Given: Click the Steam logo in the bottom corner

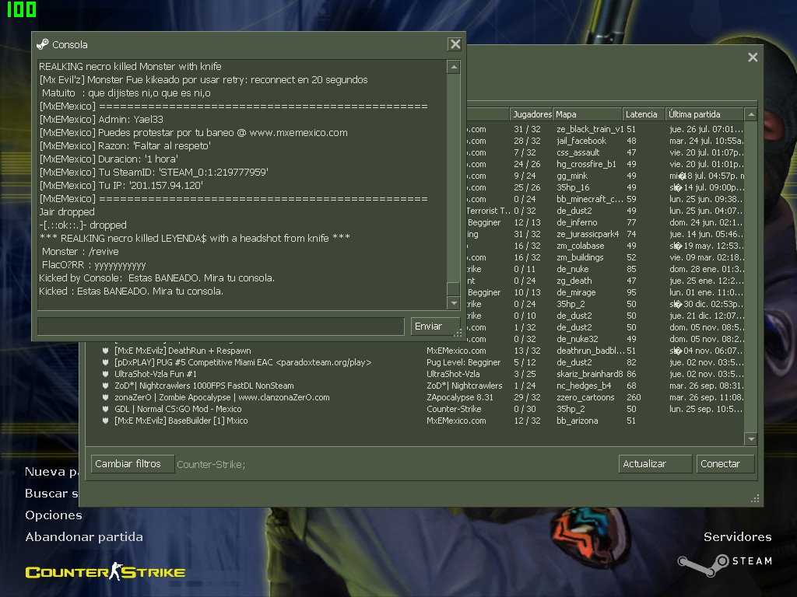Looking at the screenshot, I should coord(725,564).
